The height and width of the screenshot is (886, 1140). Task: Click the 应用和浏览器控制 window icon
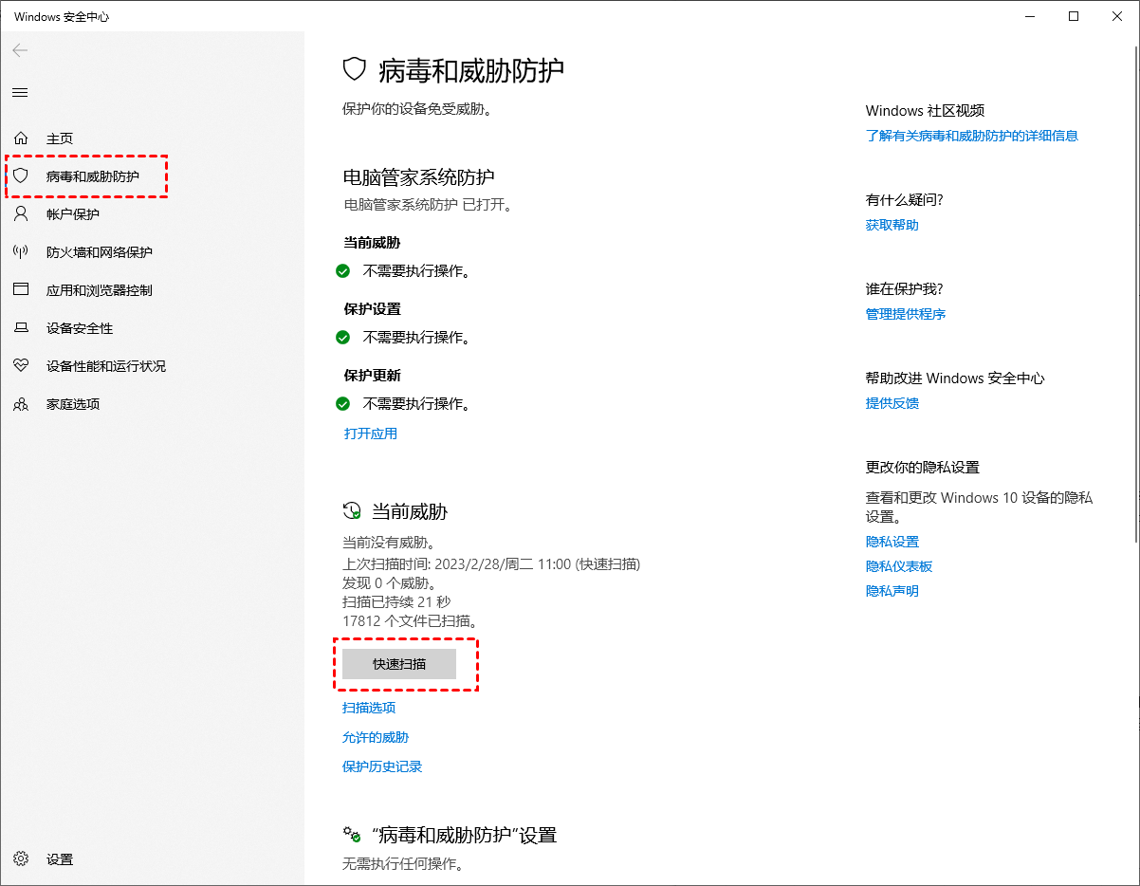[x=21, y=290]
